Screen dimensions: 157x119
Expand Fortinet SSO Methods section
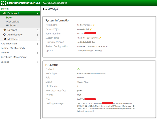[38, 48]
